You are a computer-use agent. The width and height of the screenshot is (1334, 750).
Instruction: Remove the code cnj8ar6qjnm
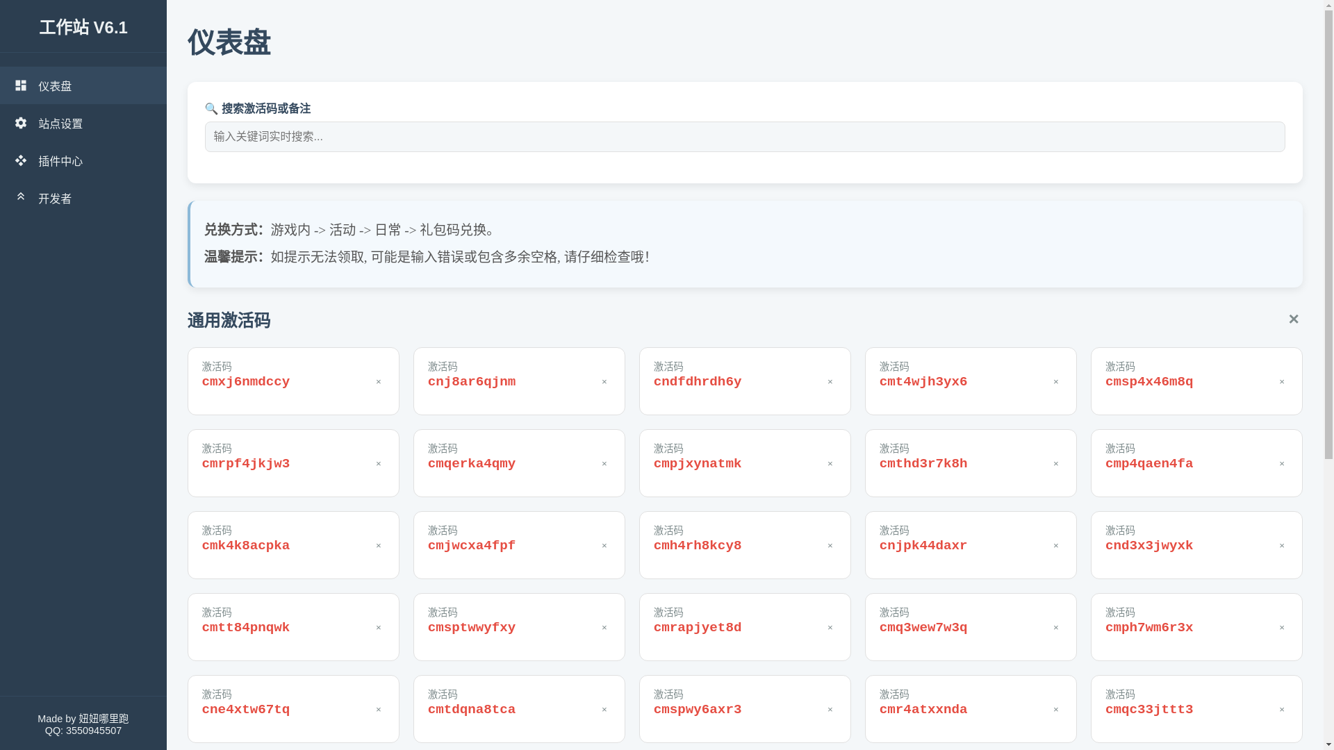[604, 382]
